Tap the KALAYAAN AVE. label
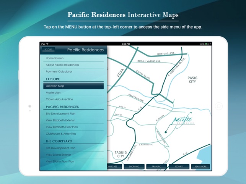246x184 pixels. coord(136,98)
